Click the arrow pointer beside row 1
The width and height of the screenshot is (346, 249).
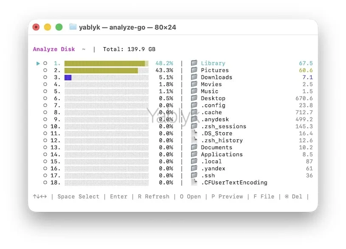[x=38, y=63]
